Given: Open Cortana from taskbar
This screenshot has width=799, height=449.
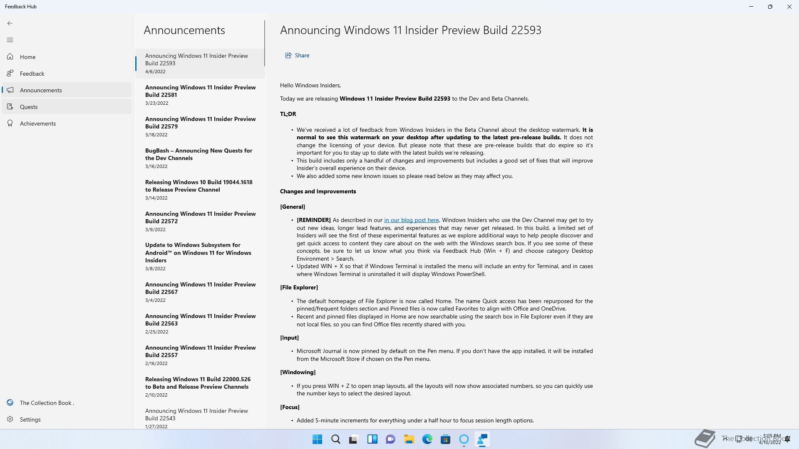Looking at the screenshot, I should (464, 439).
